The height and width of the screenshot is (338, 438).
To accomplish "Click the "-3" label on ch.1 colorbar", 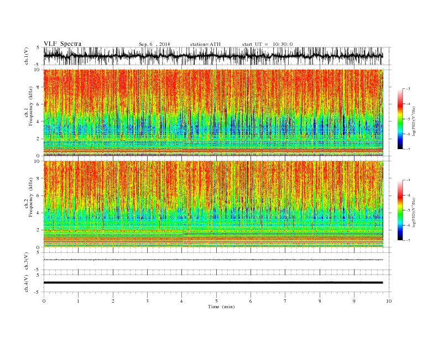I will [408, 89].
